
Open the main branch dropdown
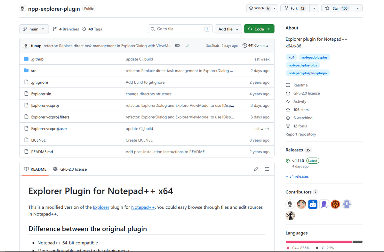point(34,29)
